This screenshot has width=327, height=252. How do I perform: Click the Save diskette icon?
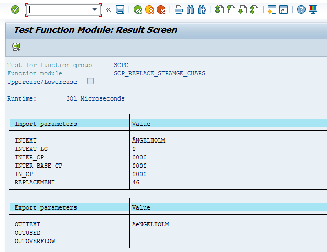(x=120, y=9)
